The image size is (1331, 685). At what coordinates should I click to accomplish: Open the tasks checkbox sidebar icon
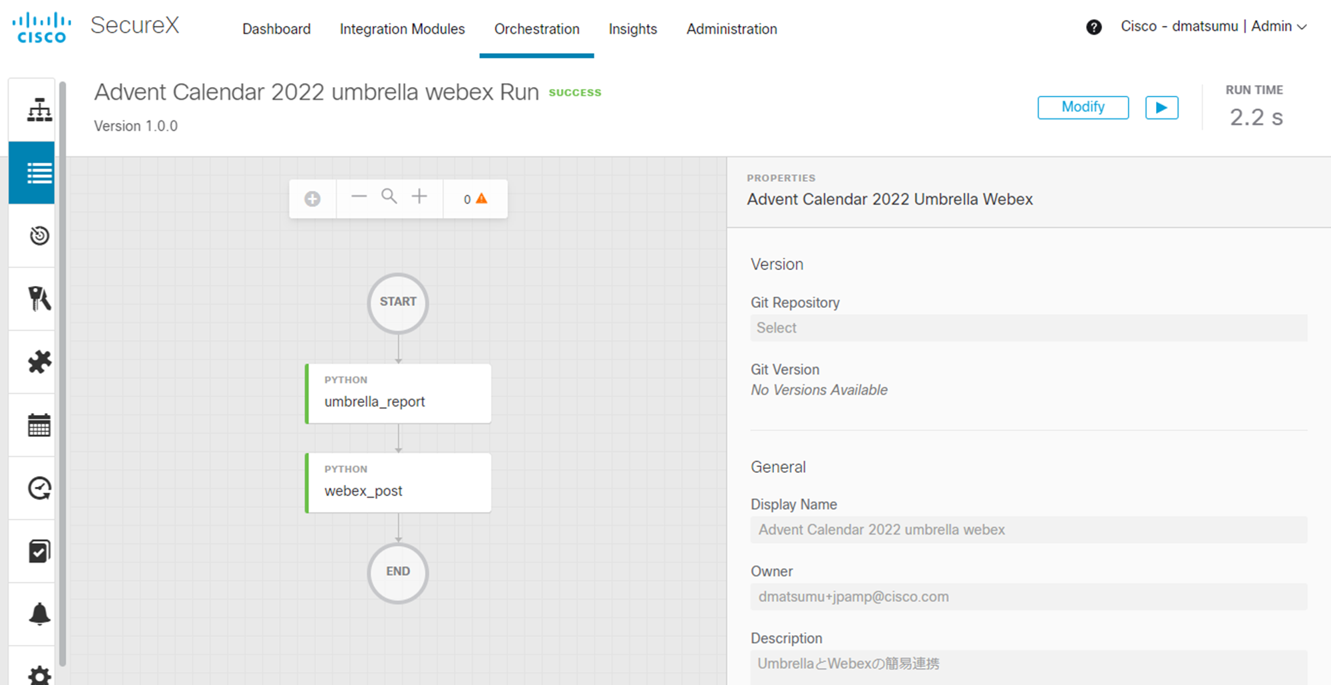39,551
